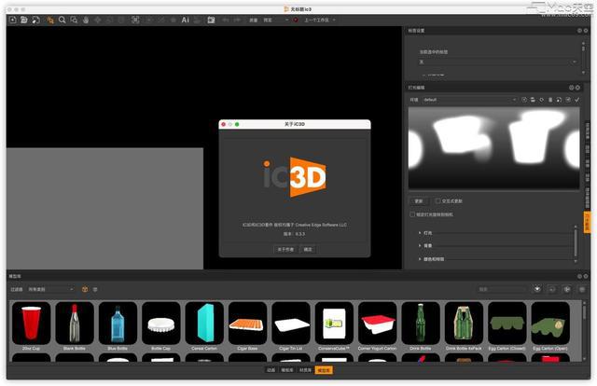Activate the orange selection tool in the toolbar
The width and height of the screenshot is (597, 386).
coord(50,20)
